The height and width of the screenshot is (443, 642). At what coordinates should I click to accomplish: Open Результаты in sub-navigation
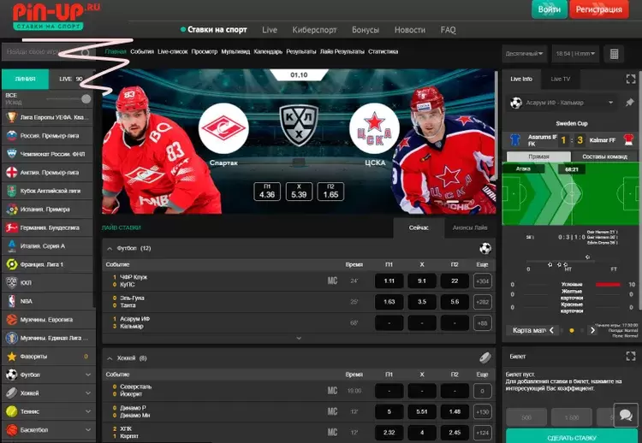coord(301,51)
